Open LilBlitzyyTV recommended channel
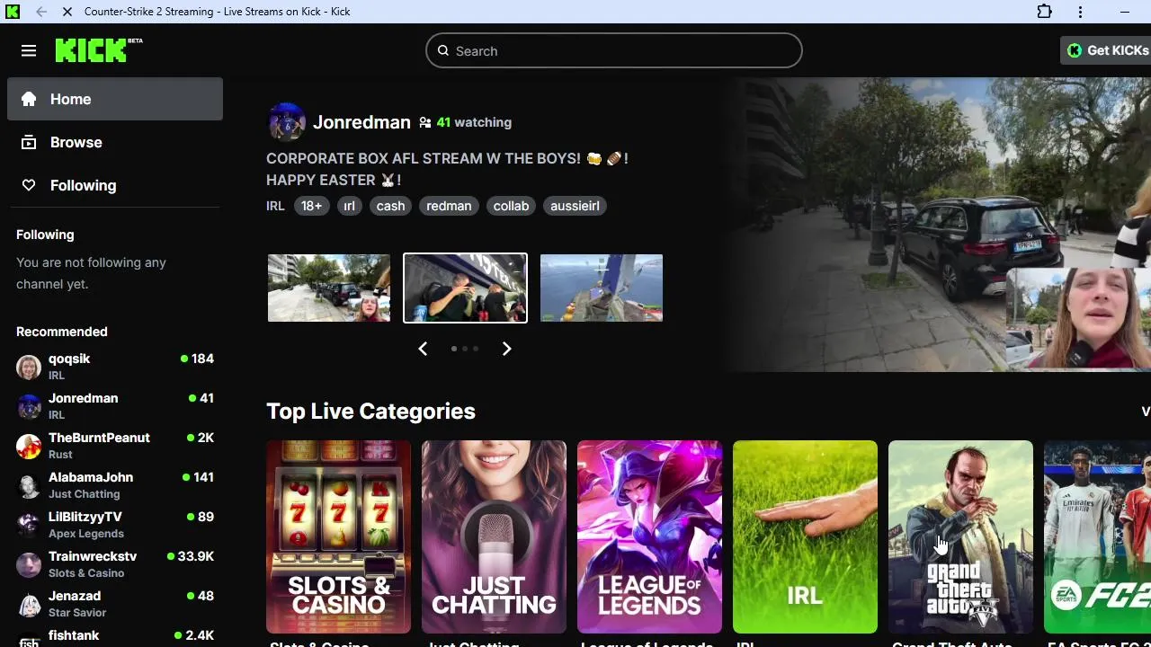 (x=115, y=525)
